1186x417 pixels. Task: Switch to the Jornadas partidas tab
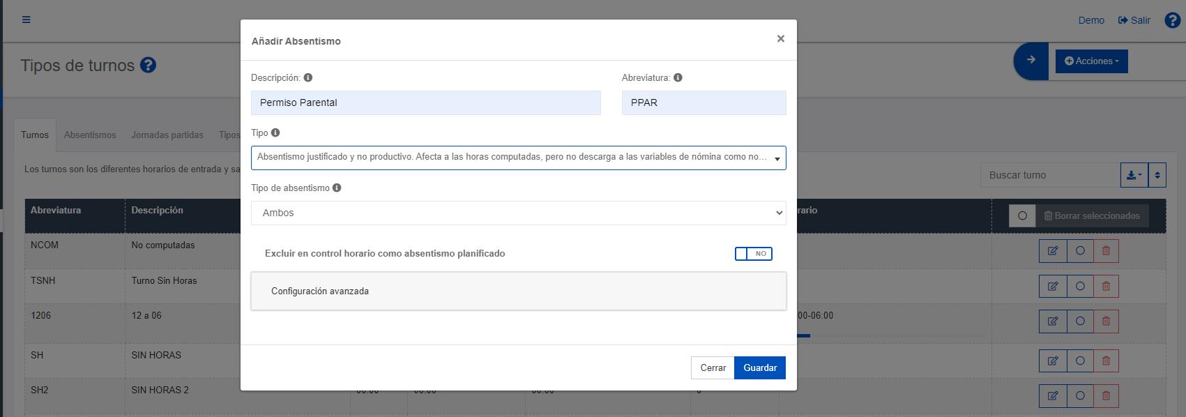pos(167,135)
